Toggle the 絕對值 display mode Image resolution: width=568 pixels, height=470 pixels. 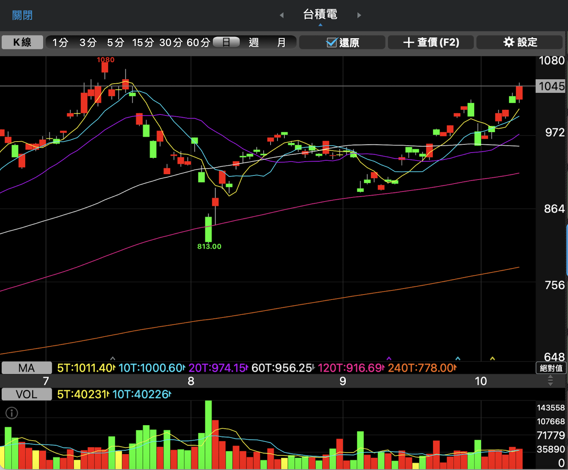coord(551,368)
